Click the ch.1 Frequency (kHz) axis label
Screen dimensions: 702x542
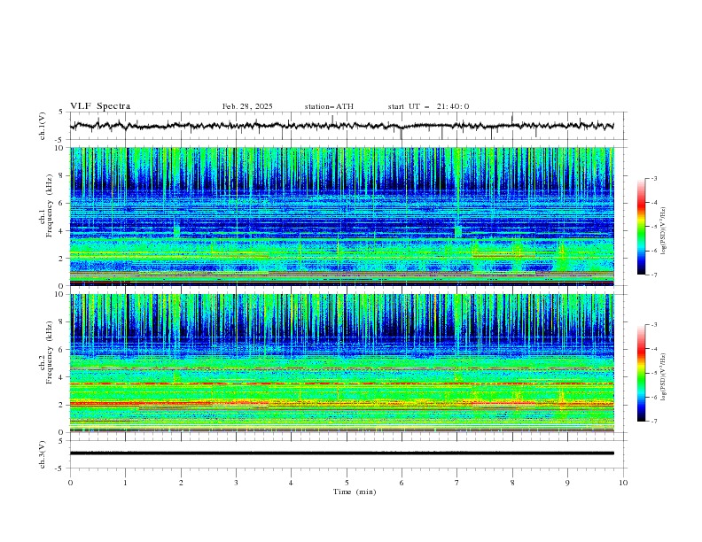pyautogui.click(x=45, y=205)
